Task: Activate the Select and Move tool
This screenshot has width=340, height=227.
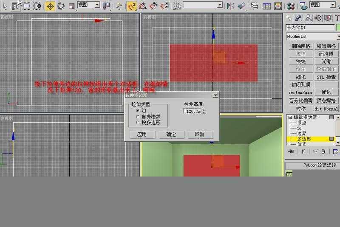Action: pos(50,6)
